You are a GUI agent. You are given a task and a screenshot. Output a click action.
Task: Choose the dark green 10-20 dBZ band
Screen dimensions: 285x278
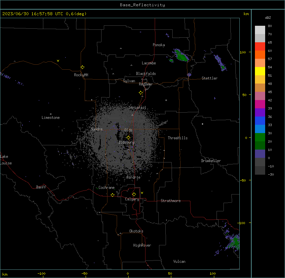point(260,146)
